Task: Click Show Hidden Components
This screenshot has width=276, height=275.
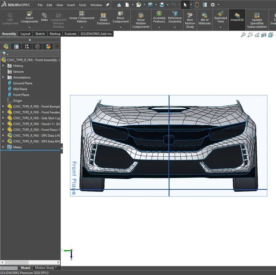Action: point(141,20)
